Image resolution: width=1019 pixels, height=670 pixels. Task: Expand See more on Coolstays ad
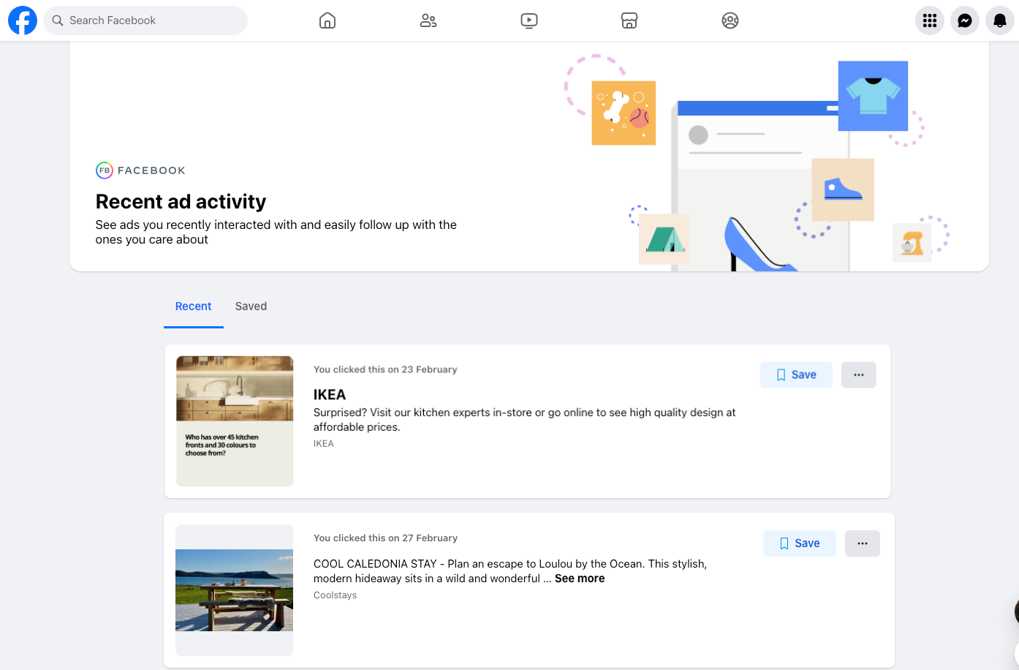580,579
